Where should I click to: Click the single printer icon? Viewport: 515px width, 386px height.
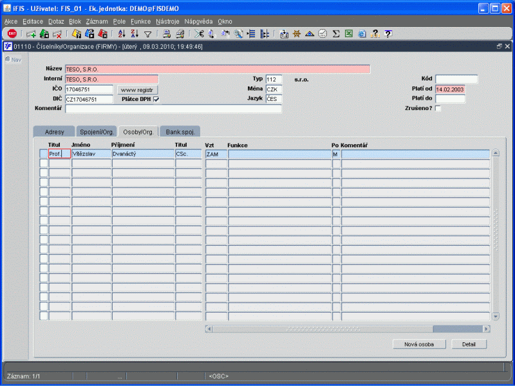[x=167, y=33]
